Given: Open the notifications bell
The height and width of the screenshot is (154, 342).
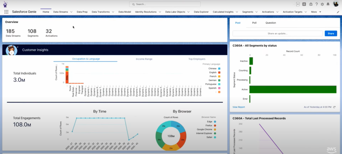Looking at the screenshot, I should point(328,4).
